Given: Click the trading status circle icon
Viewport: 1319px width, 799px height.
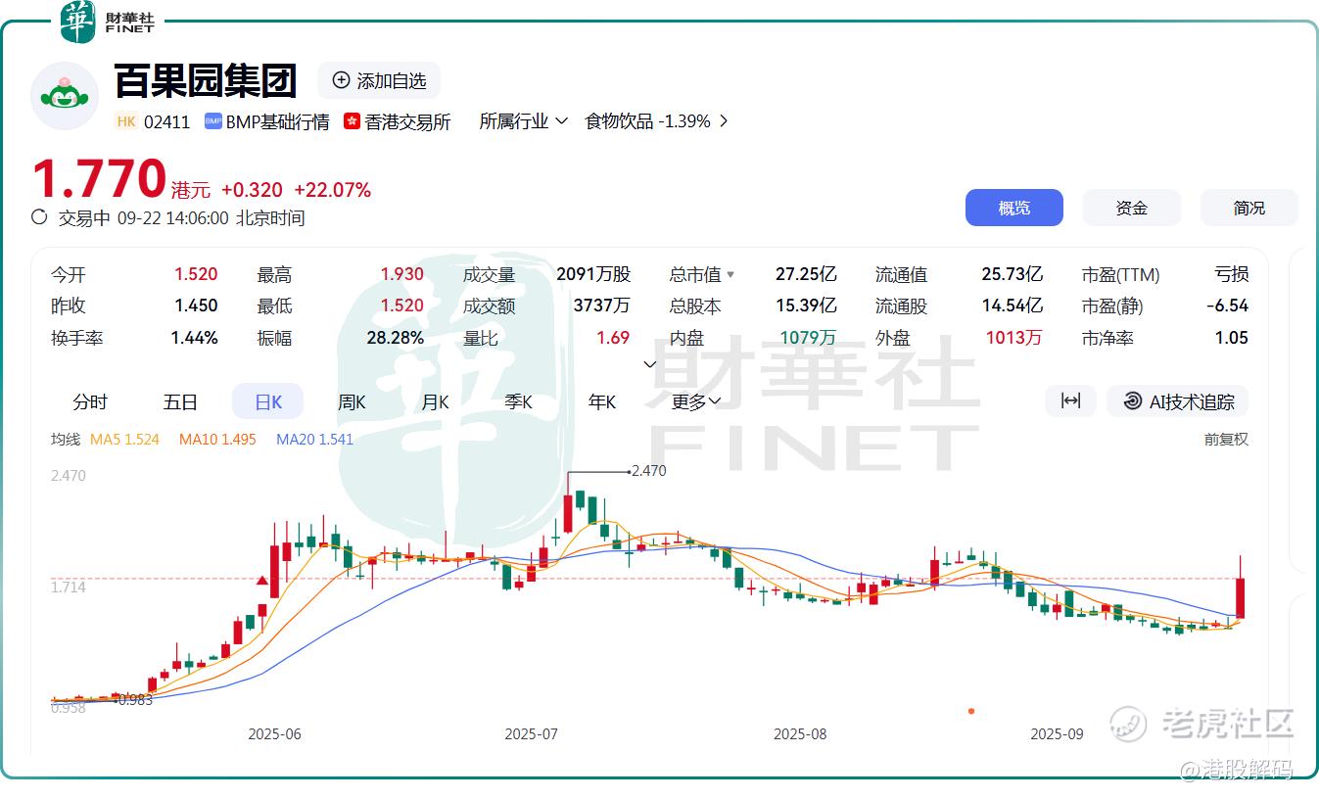Looking at the screenshot, I should [x=39, y=217].
